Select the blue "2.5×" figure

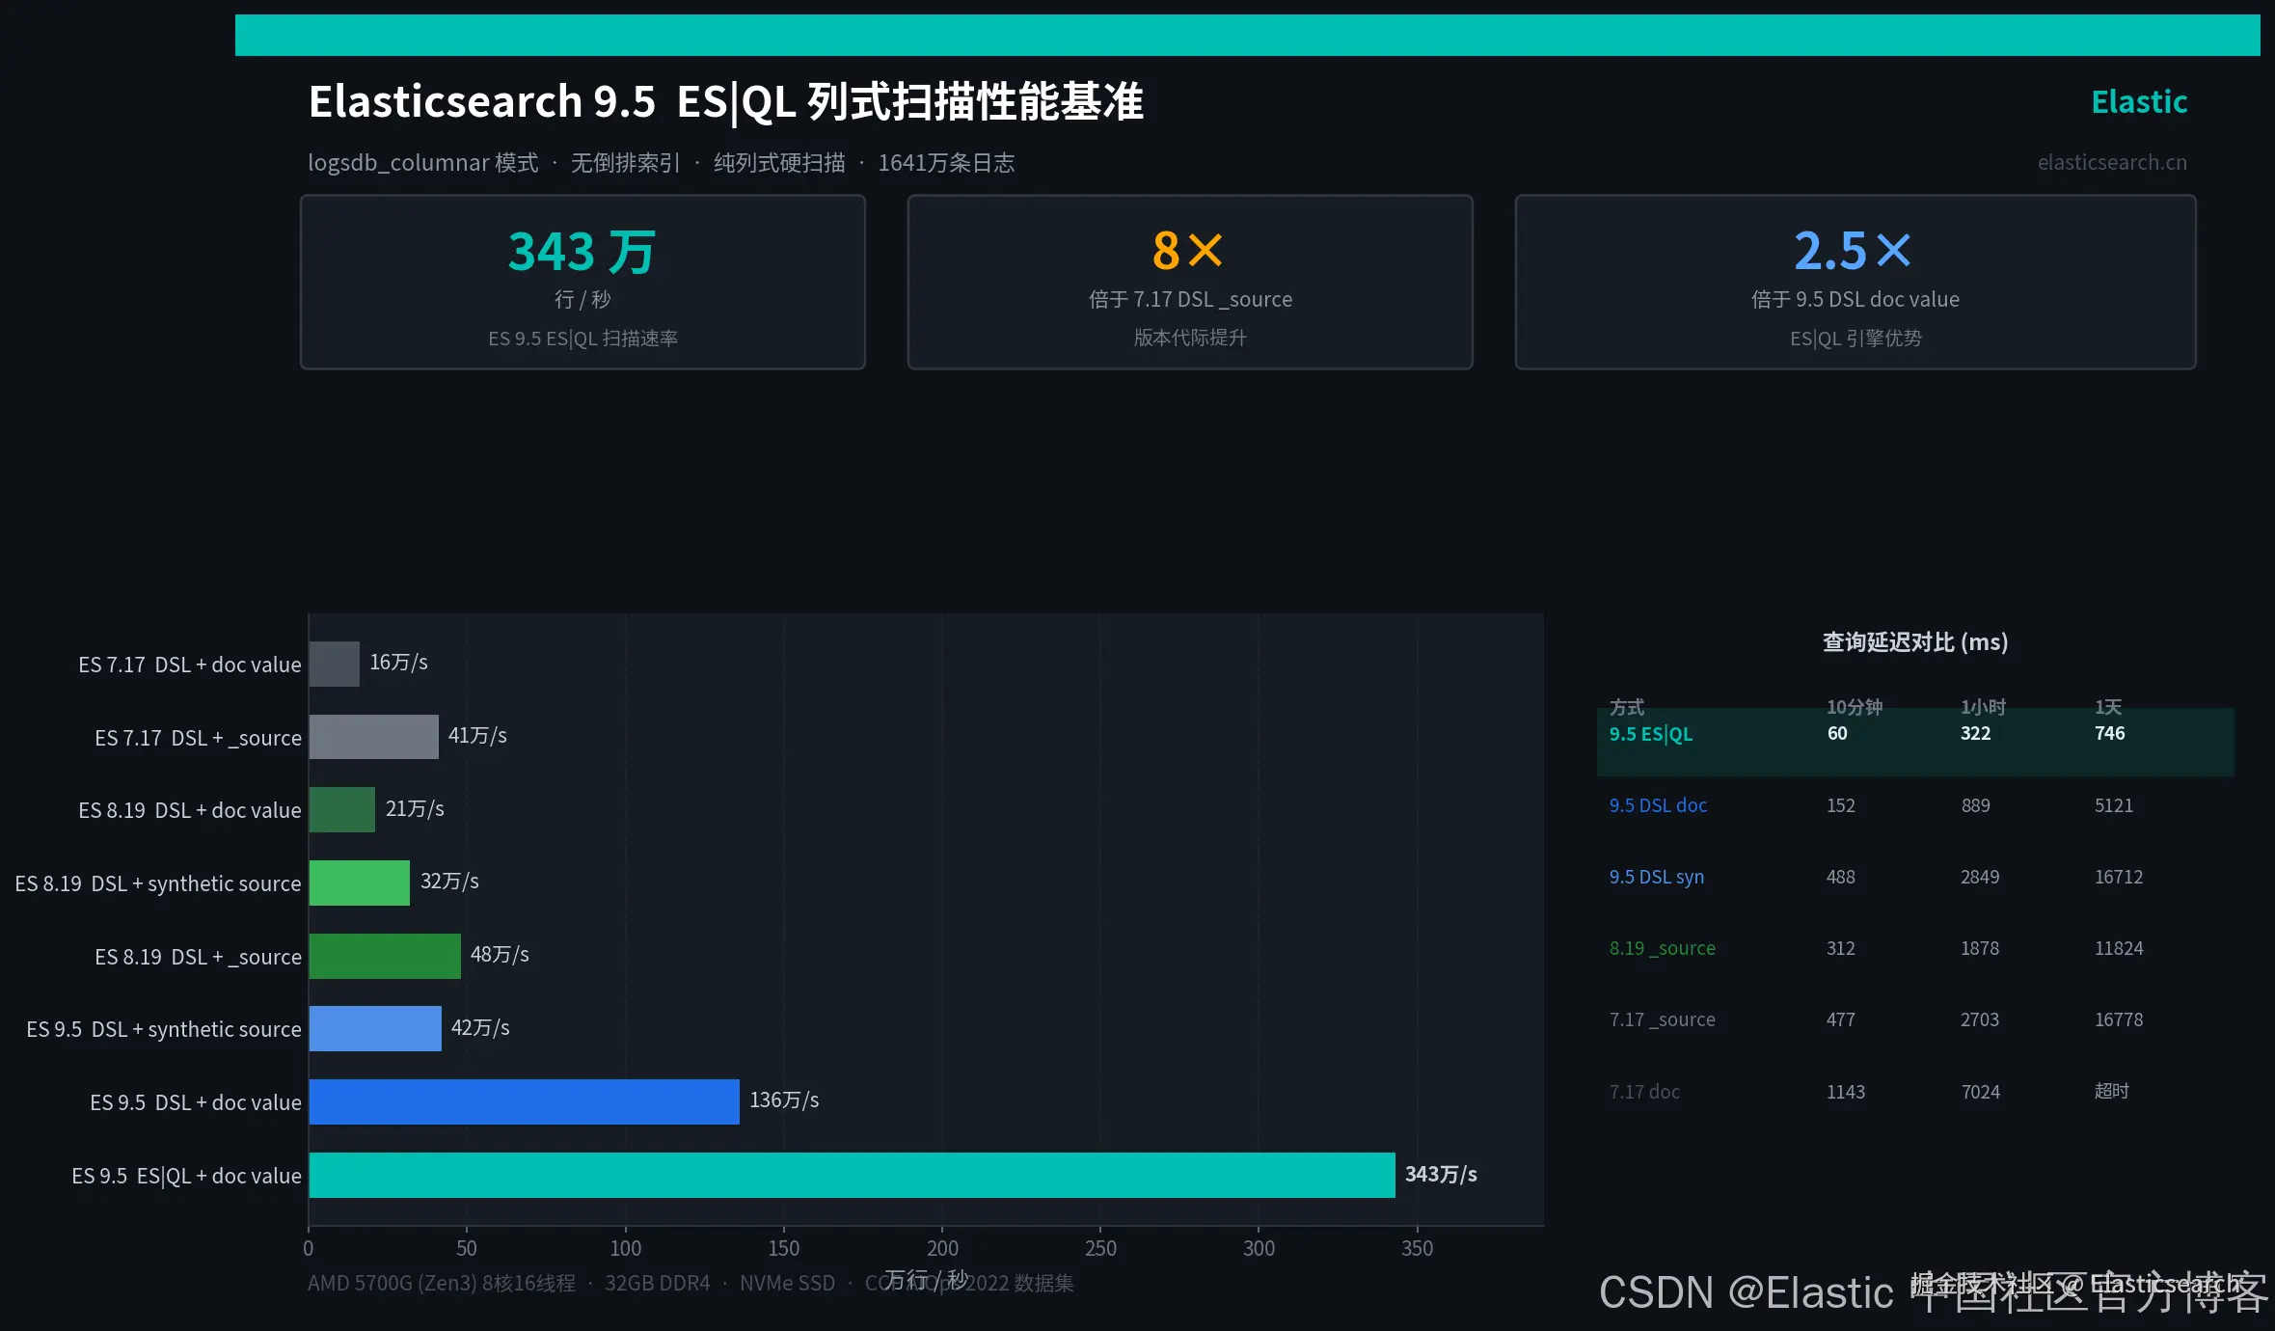1853,251
